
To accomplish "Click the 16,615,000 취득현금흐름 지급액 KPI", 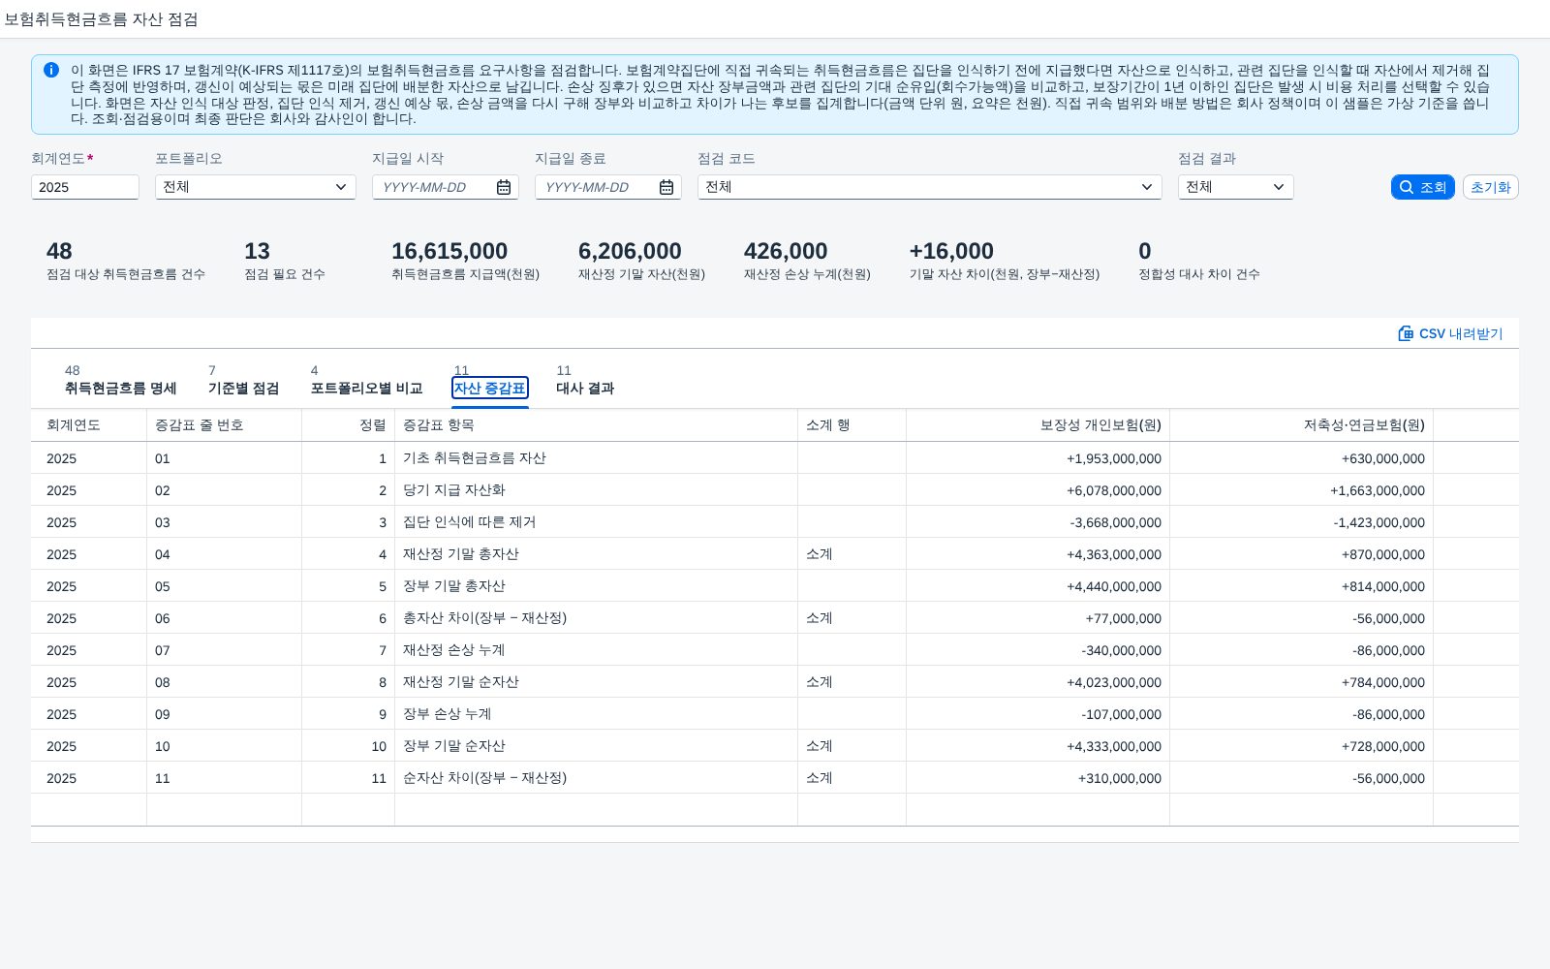I will 465,261.
